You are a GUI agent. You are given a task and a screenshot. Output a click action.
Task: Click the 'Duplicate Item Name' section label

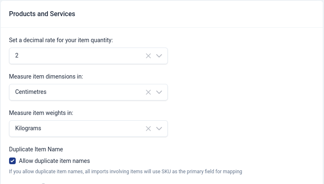36,149
